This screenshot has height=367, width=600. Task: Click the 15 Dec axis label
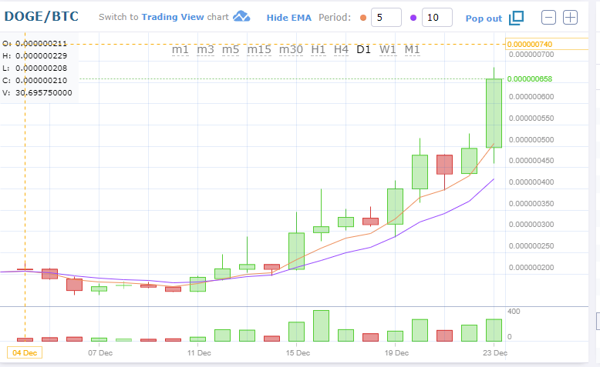[298, 353]
